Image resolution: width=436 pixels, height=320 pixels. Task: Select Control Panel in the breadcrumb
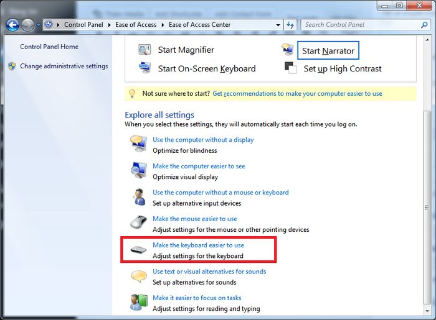point(83,25)
